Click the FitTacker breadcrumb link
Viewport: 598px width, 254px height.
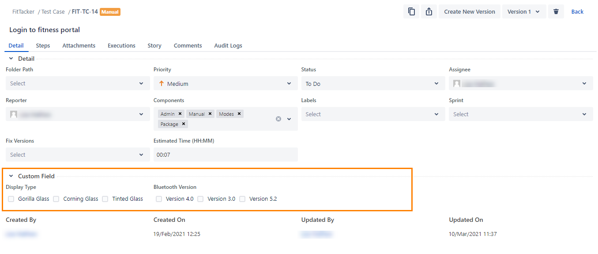tap(23, 12)
